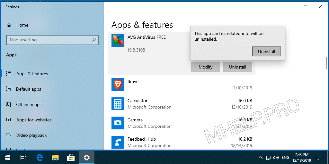Launch Microsoft Edge from the taskbar

tap(40, 158)
